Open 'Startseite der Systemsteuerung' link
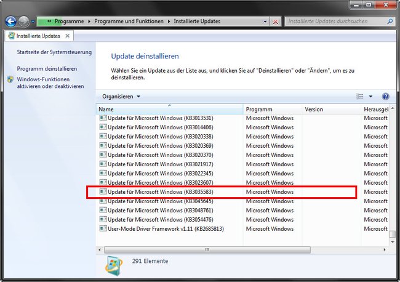400x282 pixels. pyautogui.click(x=54, y=52)
